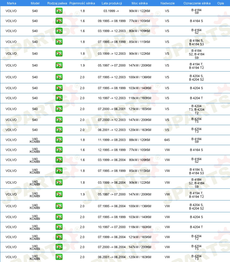Click petrol icon in V40 KOMBI 120kW / 163KM row

click(59, 257)
